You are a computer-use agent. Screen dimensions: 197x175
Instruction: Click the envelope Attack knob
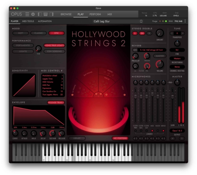point(24,133)
